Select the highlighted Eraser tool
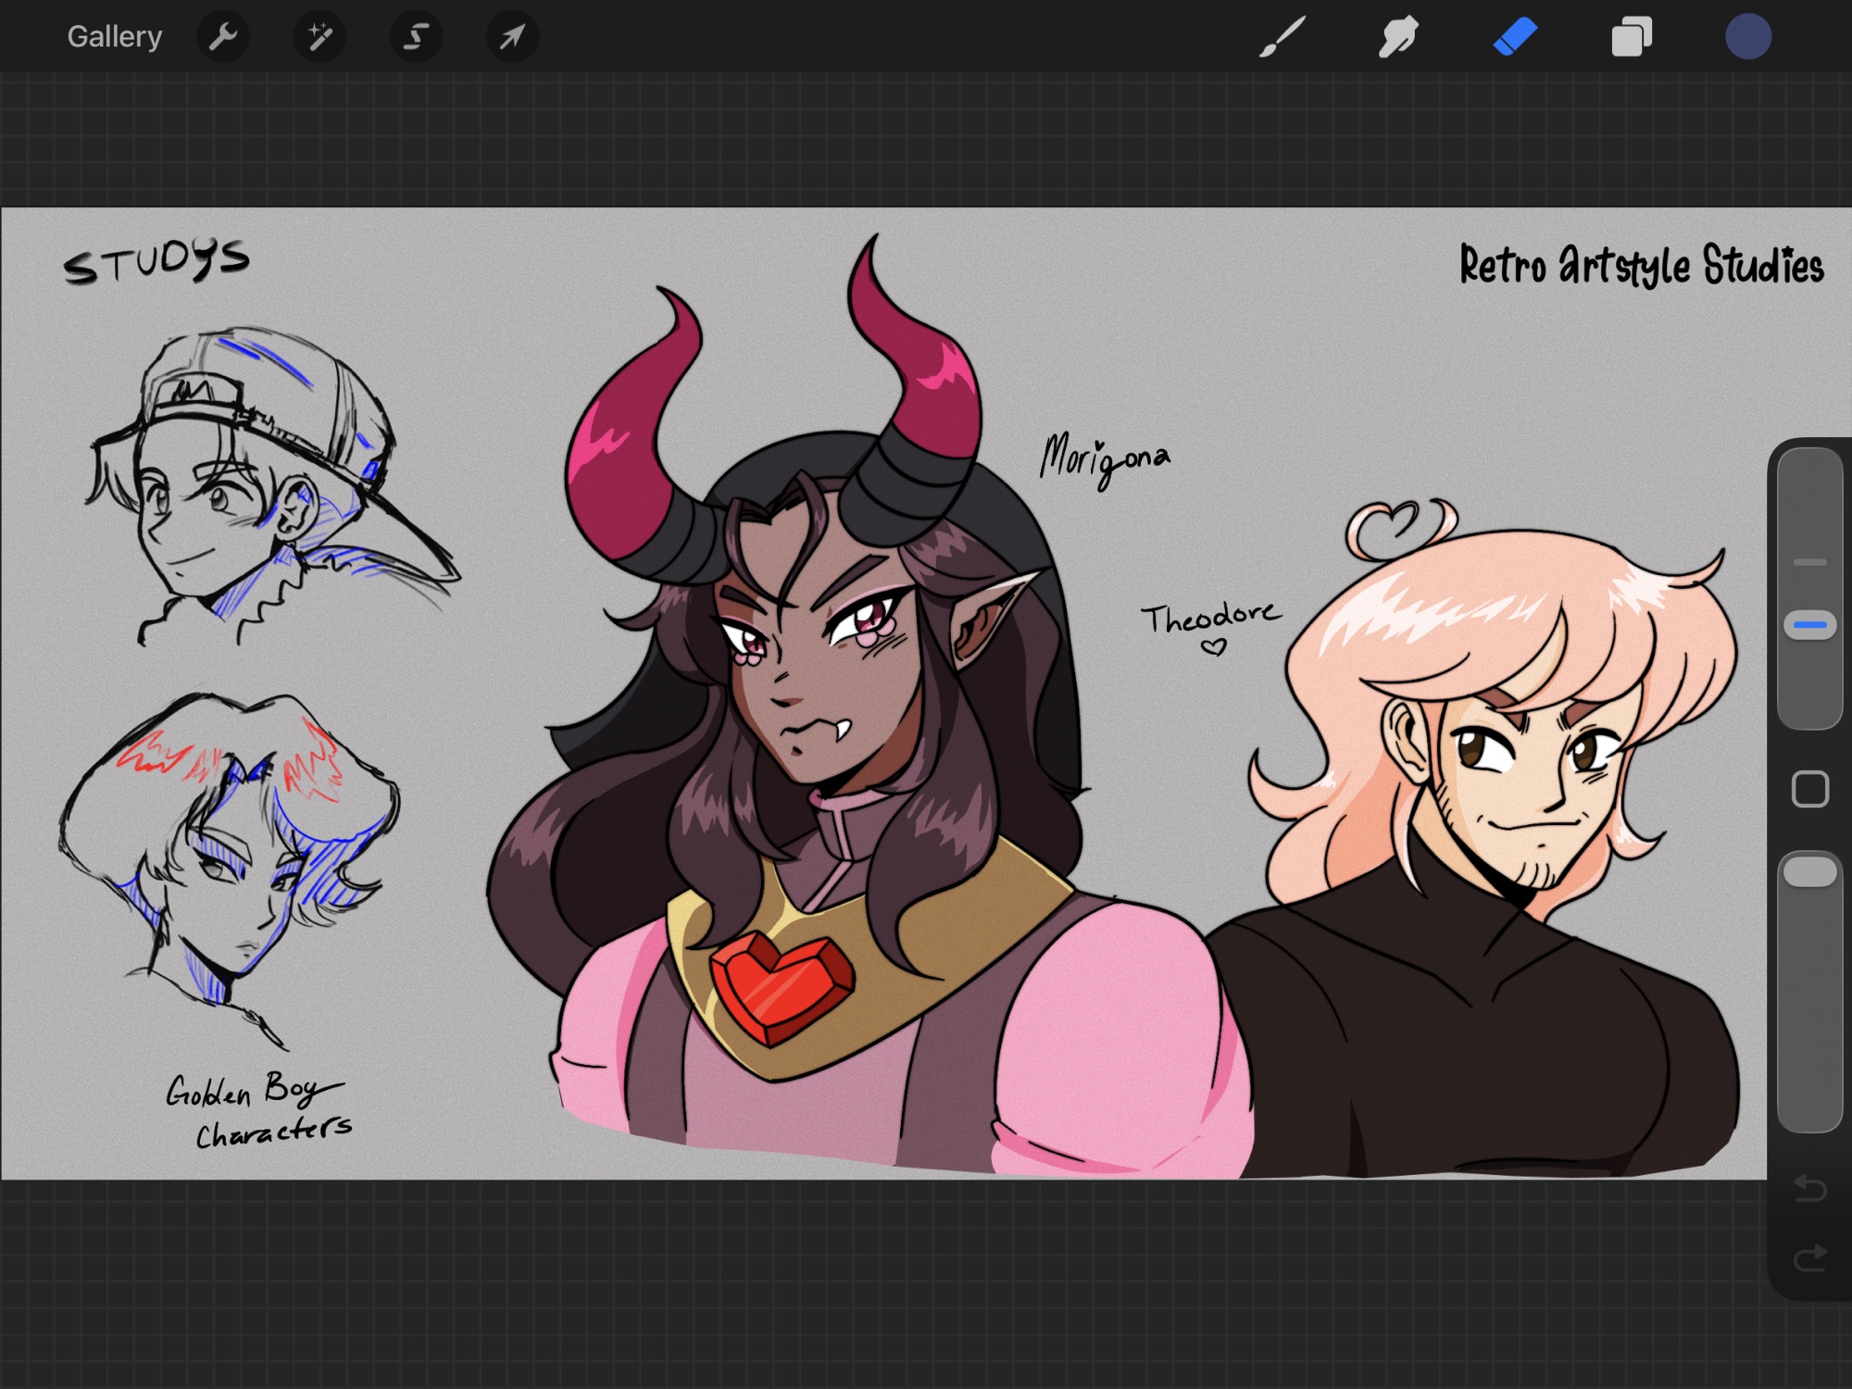Screen dimensions: 1852x1389 point(1515,37)
